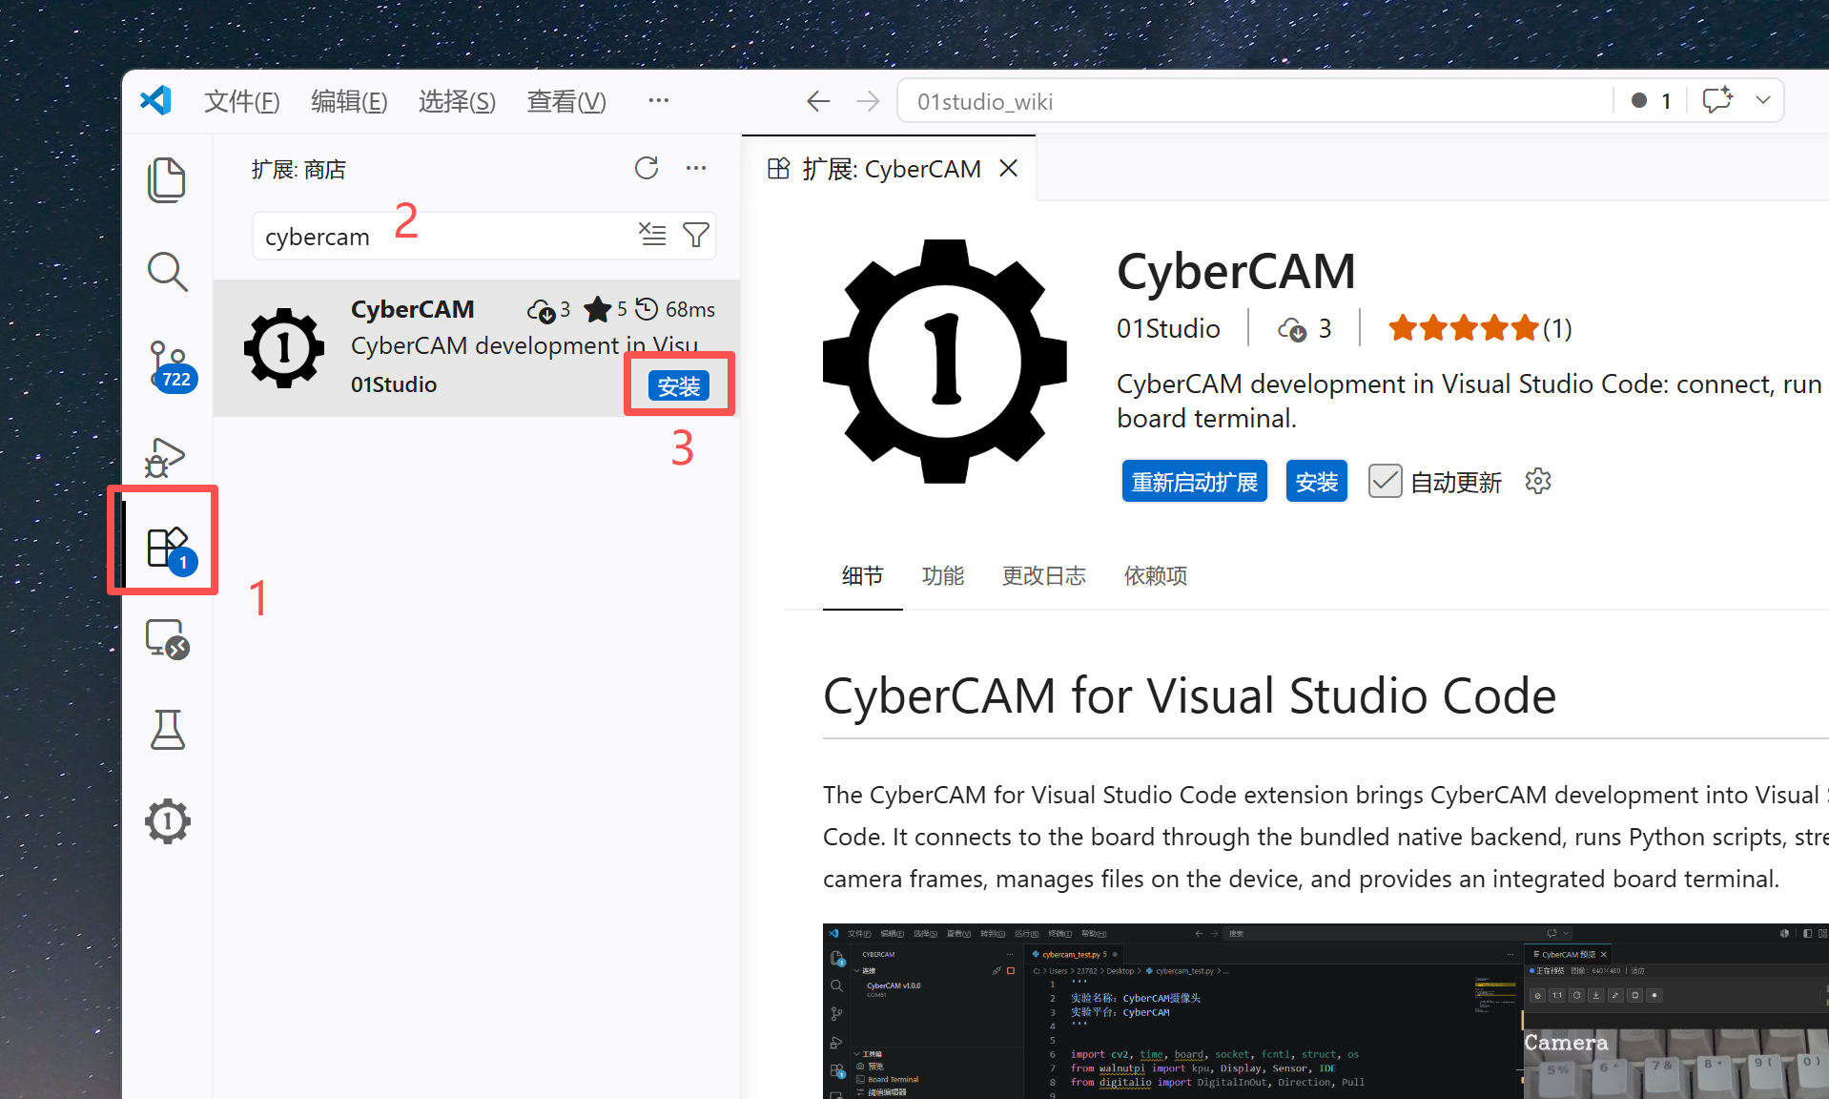
Task: Expand the chevron beside the chat icon
Action: pyautogui.click(x=1762, y=100)
